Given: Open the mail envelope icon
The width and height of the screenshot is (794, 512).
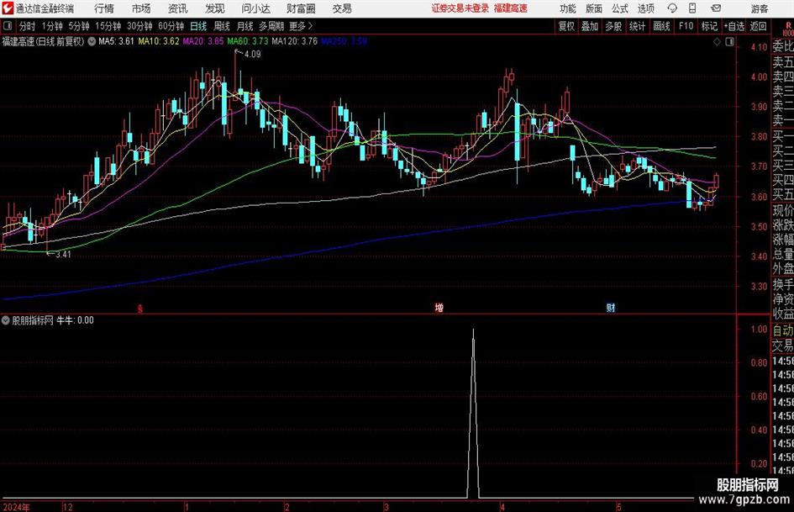Looking at the screenshot, I should point(716,8).
